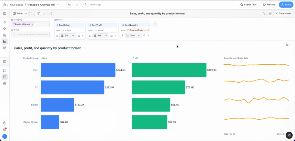The height and width of the screenshot is (141, 295).
Task: Open the sheet settings sliders icon
Action: pos(264,14)
